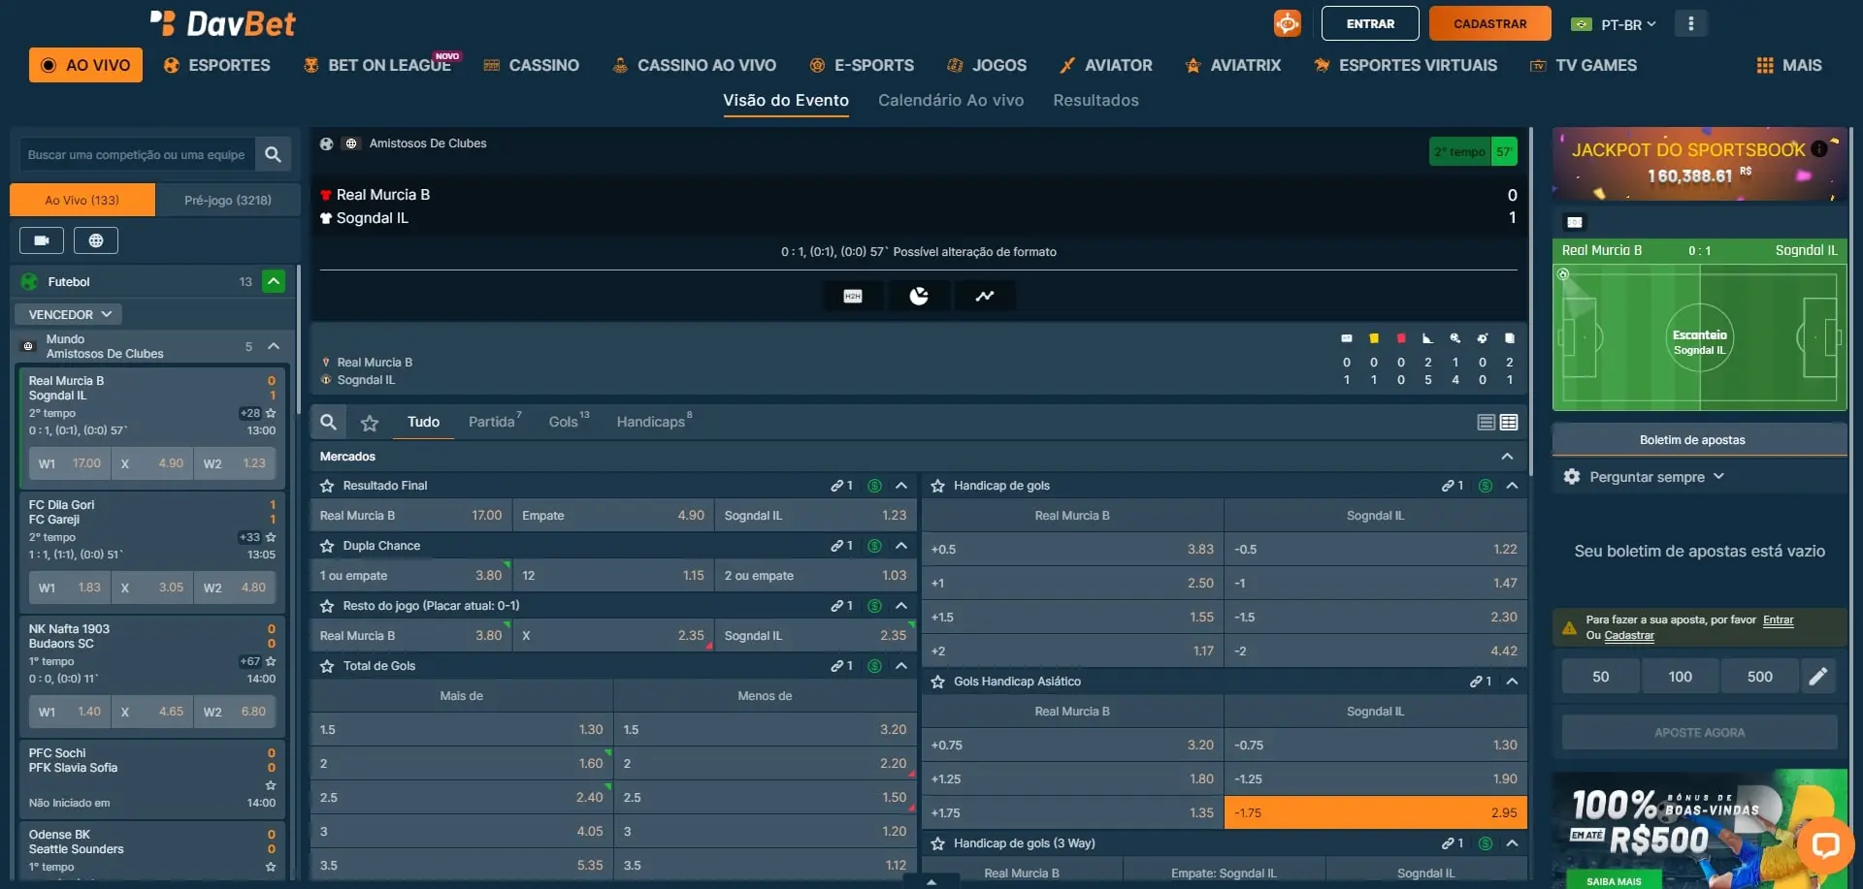Collapse the Total de Gols market
Viewport: 1863px width, 889px height.
(901, 666)
